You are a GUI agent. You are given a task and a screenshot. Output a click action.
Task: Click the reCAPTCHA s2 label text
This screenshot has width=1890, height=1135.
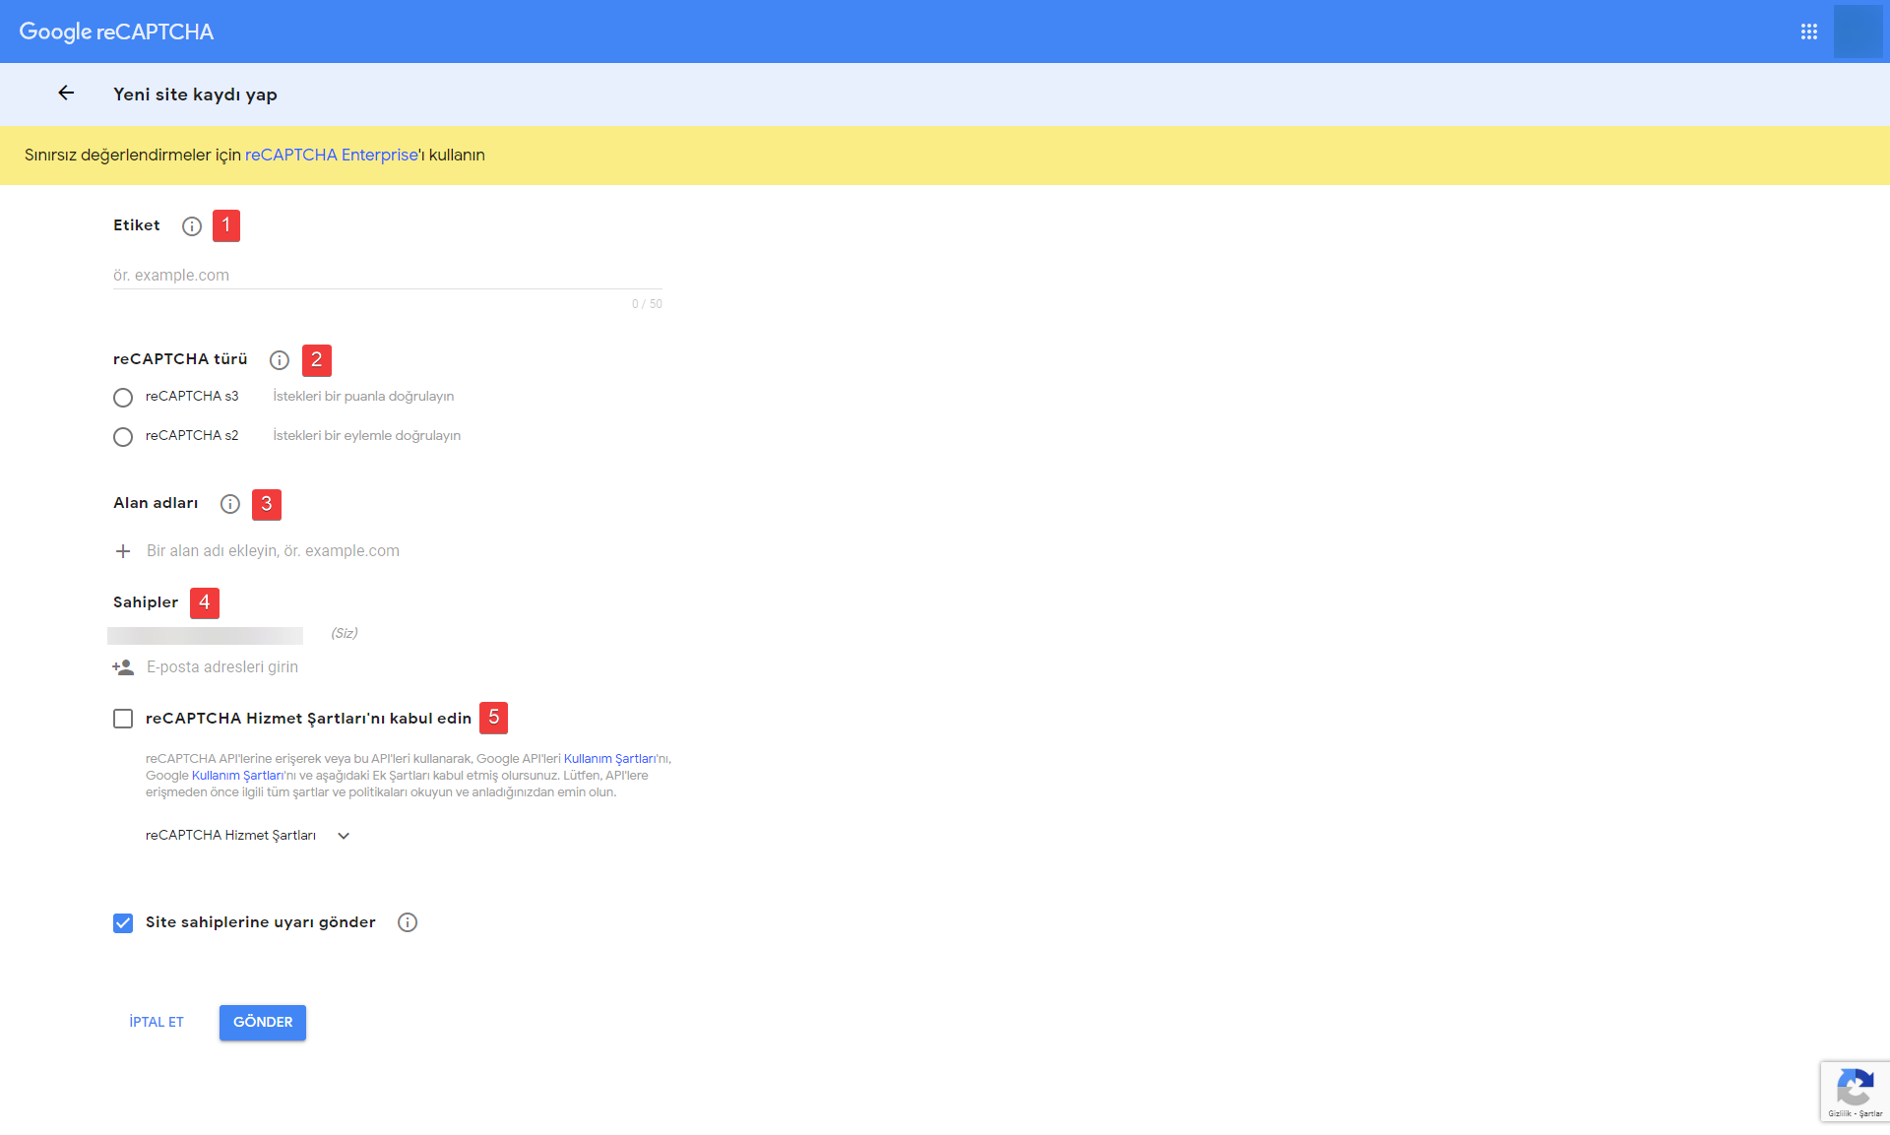tap(192, 436)
